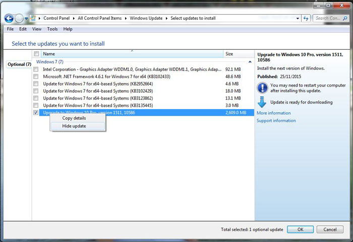Screen dimensions: 353x242
Task: Check the KB2952664 update checkbox
Action: coord(36,84)
